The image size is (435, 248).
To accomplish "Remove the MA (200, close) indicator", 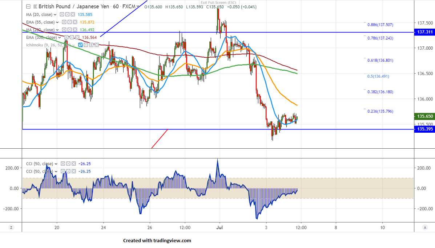I will coord(75,30).
